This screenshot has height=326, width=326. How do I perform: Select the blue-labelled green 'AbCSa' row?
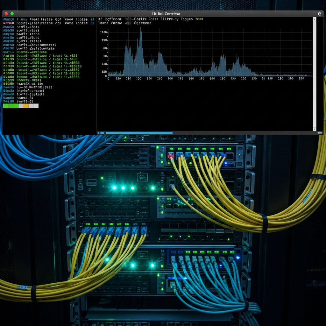[x=25, y=52]
